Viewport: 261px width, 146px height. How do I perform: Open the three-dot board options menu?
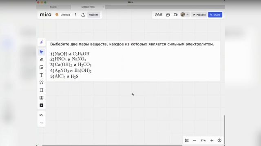(x=75, y=15)
